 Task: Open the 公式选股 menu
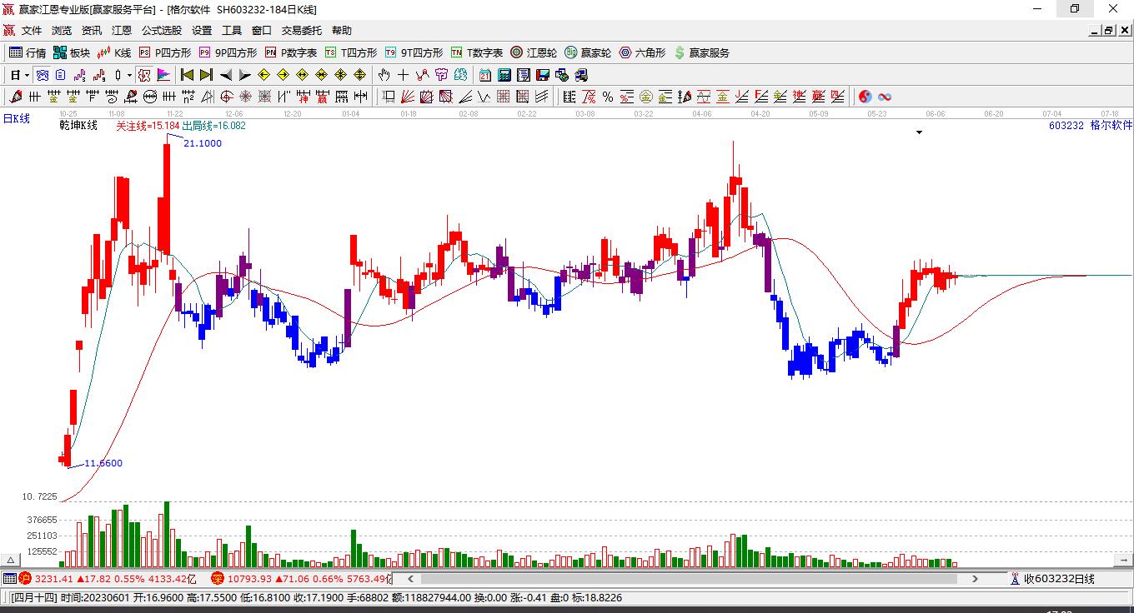click(x=162, y=31)
